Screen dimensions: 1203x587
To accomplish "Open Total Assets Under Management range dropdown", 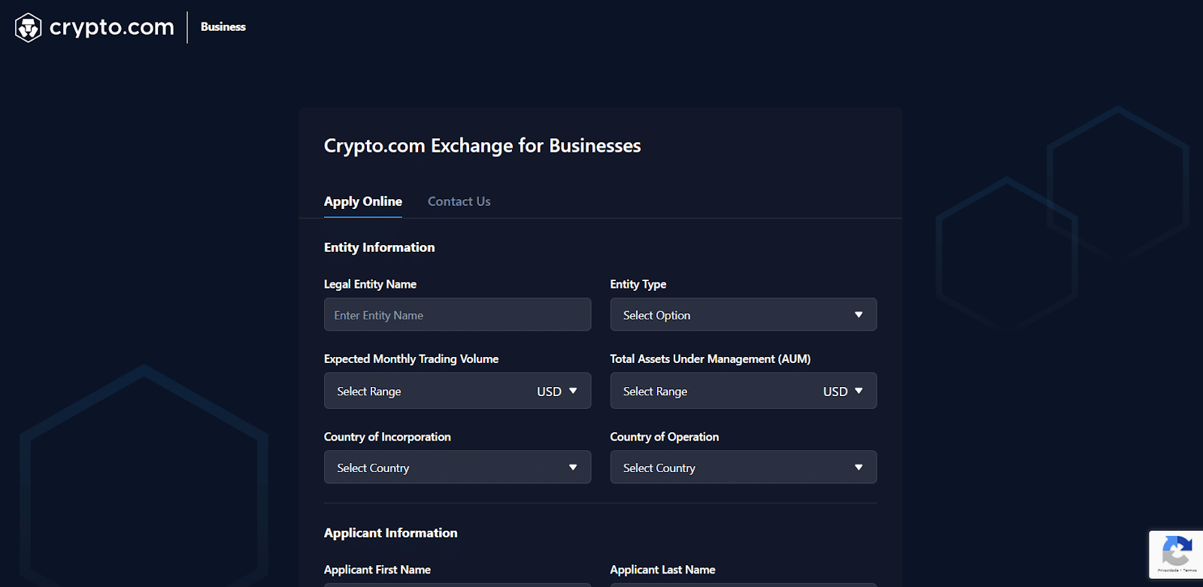I will (744, 391).
